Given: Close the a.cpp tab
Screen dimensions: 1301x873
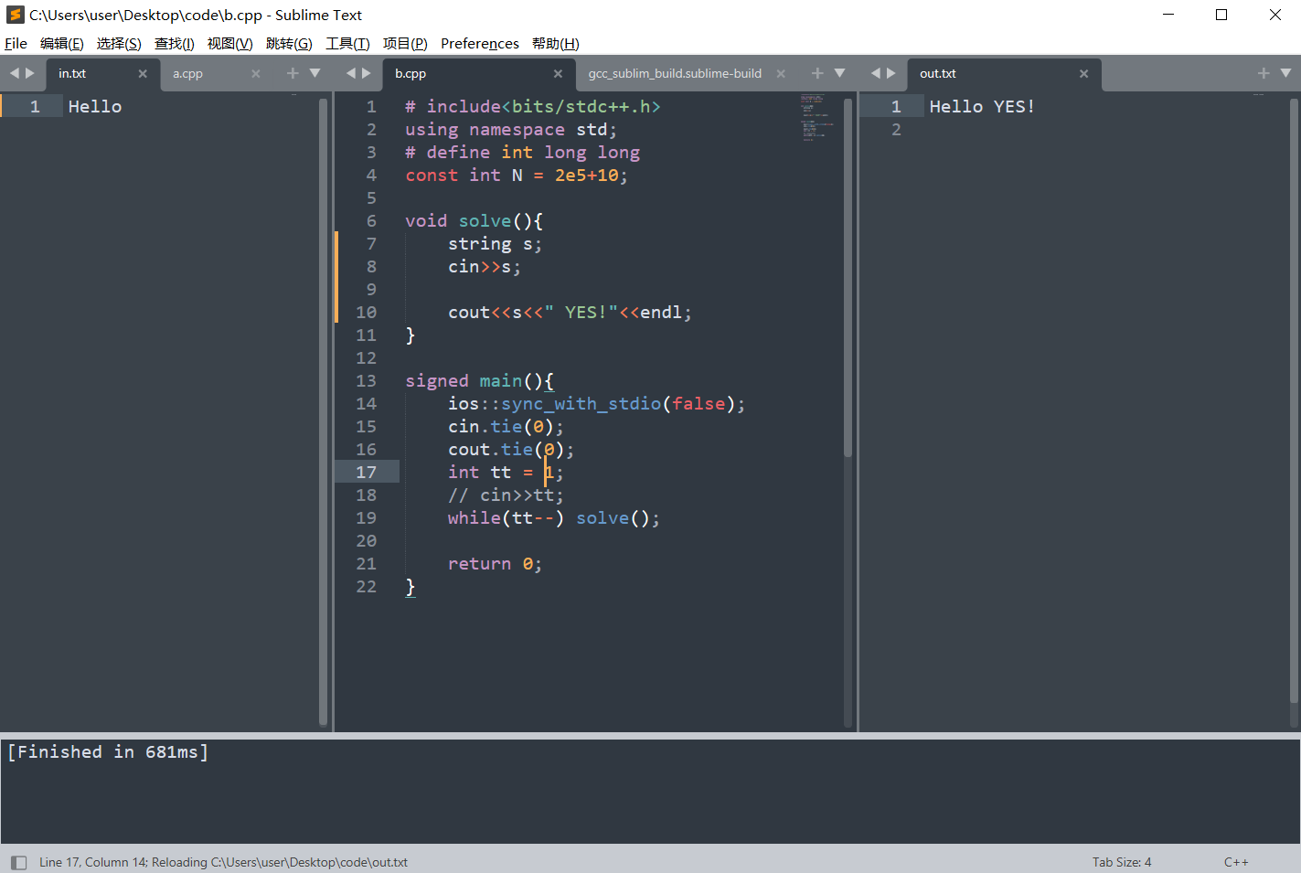Looking at the screenshot, I should [256, 74].
